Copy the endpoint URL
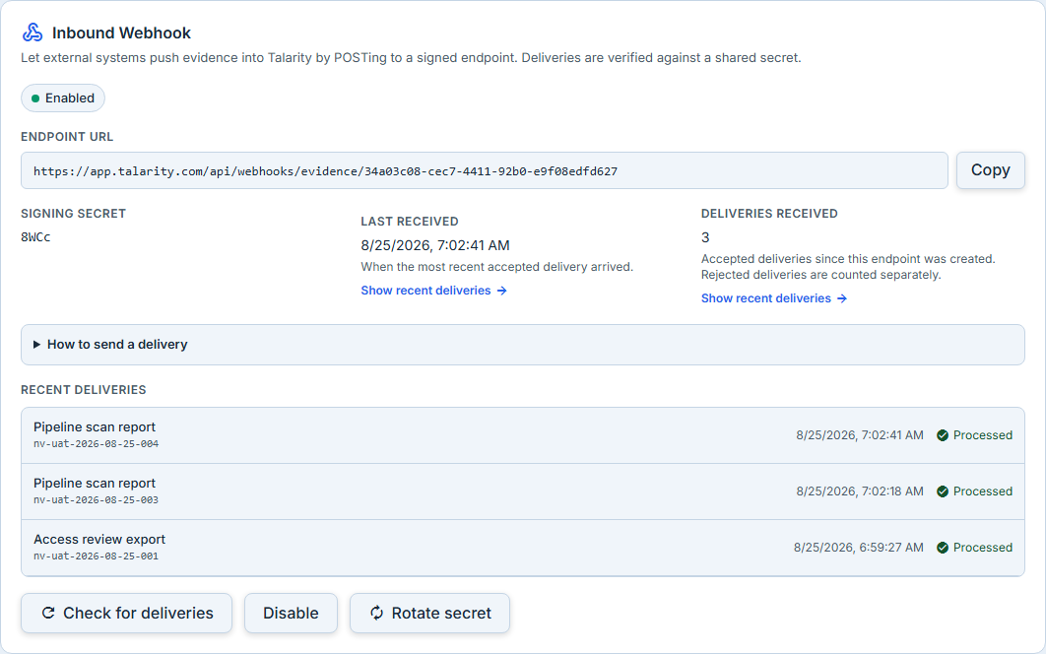Image resolution: width=1046 pixels, height=654 pixels. (991, 170)
